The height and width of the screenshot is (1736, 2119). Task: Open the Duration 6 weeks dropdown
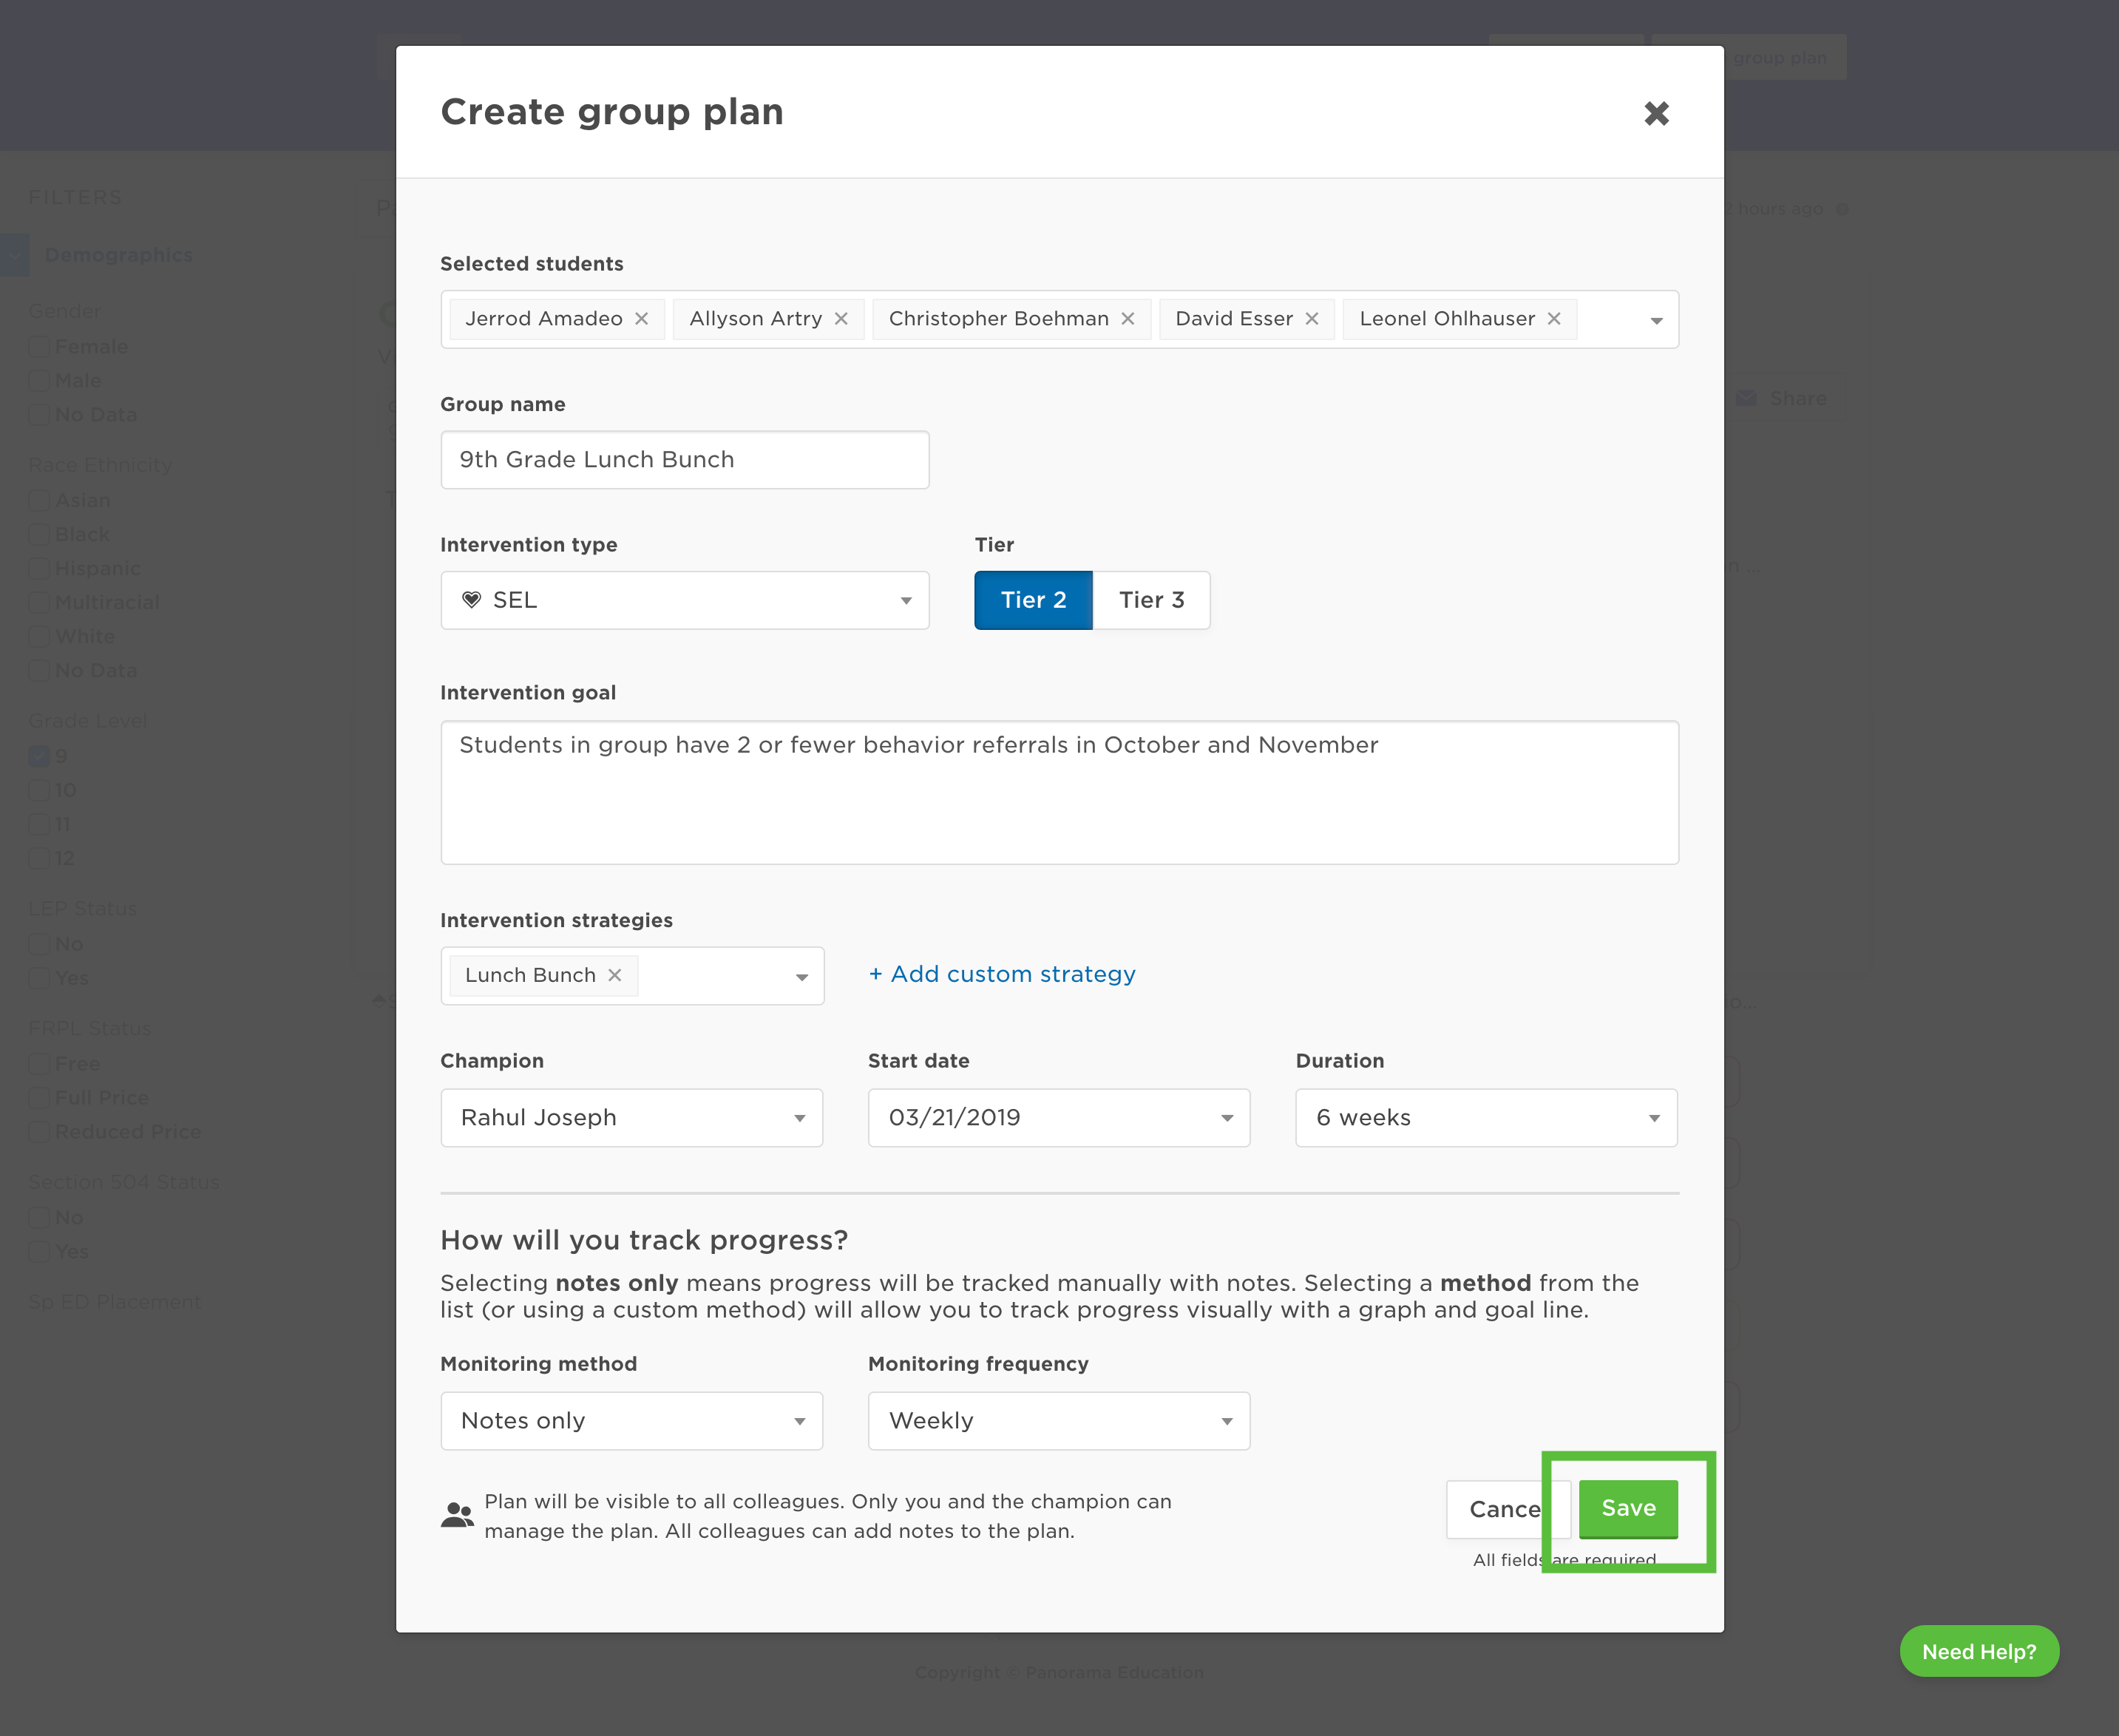click(1486, 1118)
